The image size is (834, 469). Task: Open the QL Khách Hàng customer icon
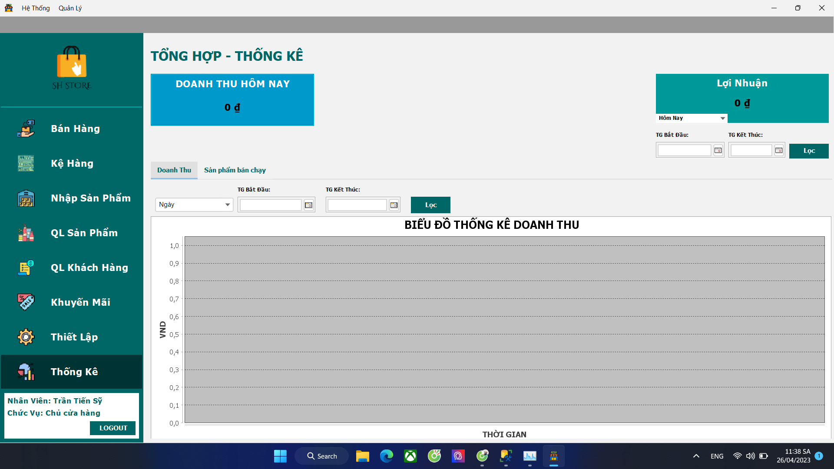click(x=26, y=268)
